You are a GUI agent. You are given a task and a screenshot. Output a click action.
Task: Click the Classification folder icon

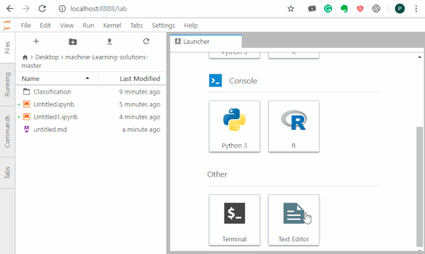coord(27,92)
